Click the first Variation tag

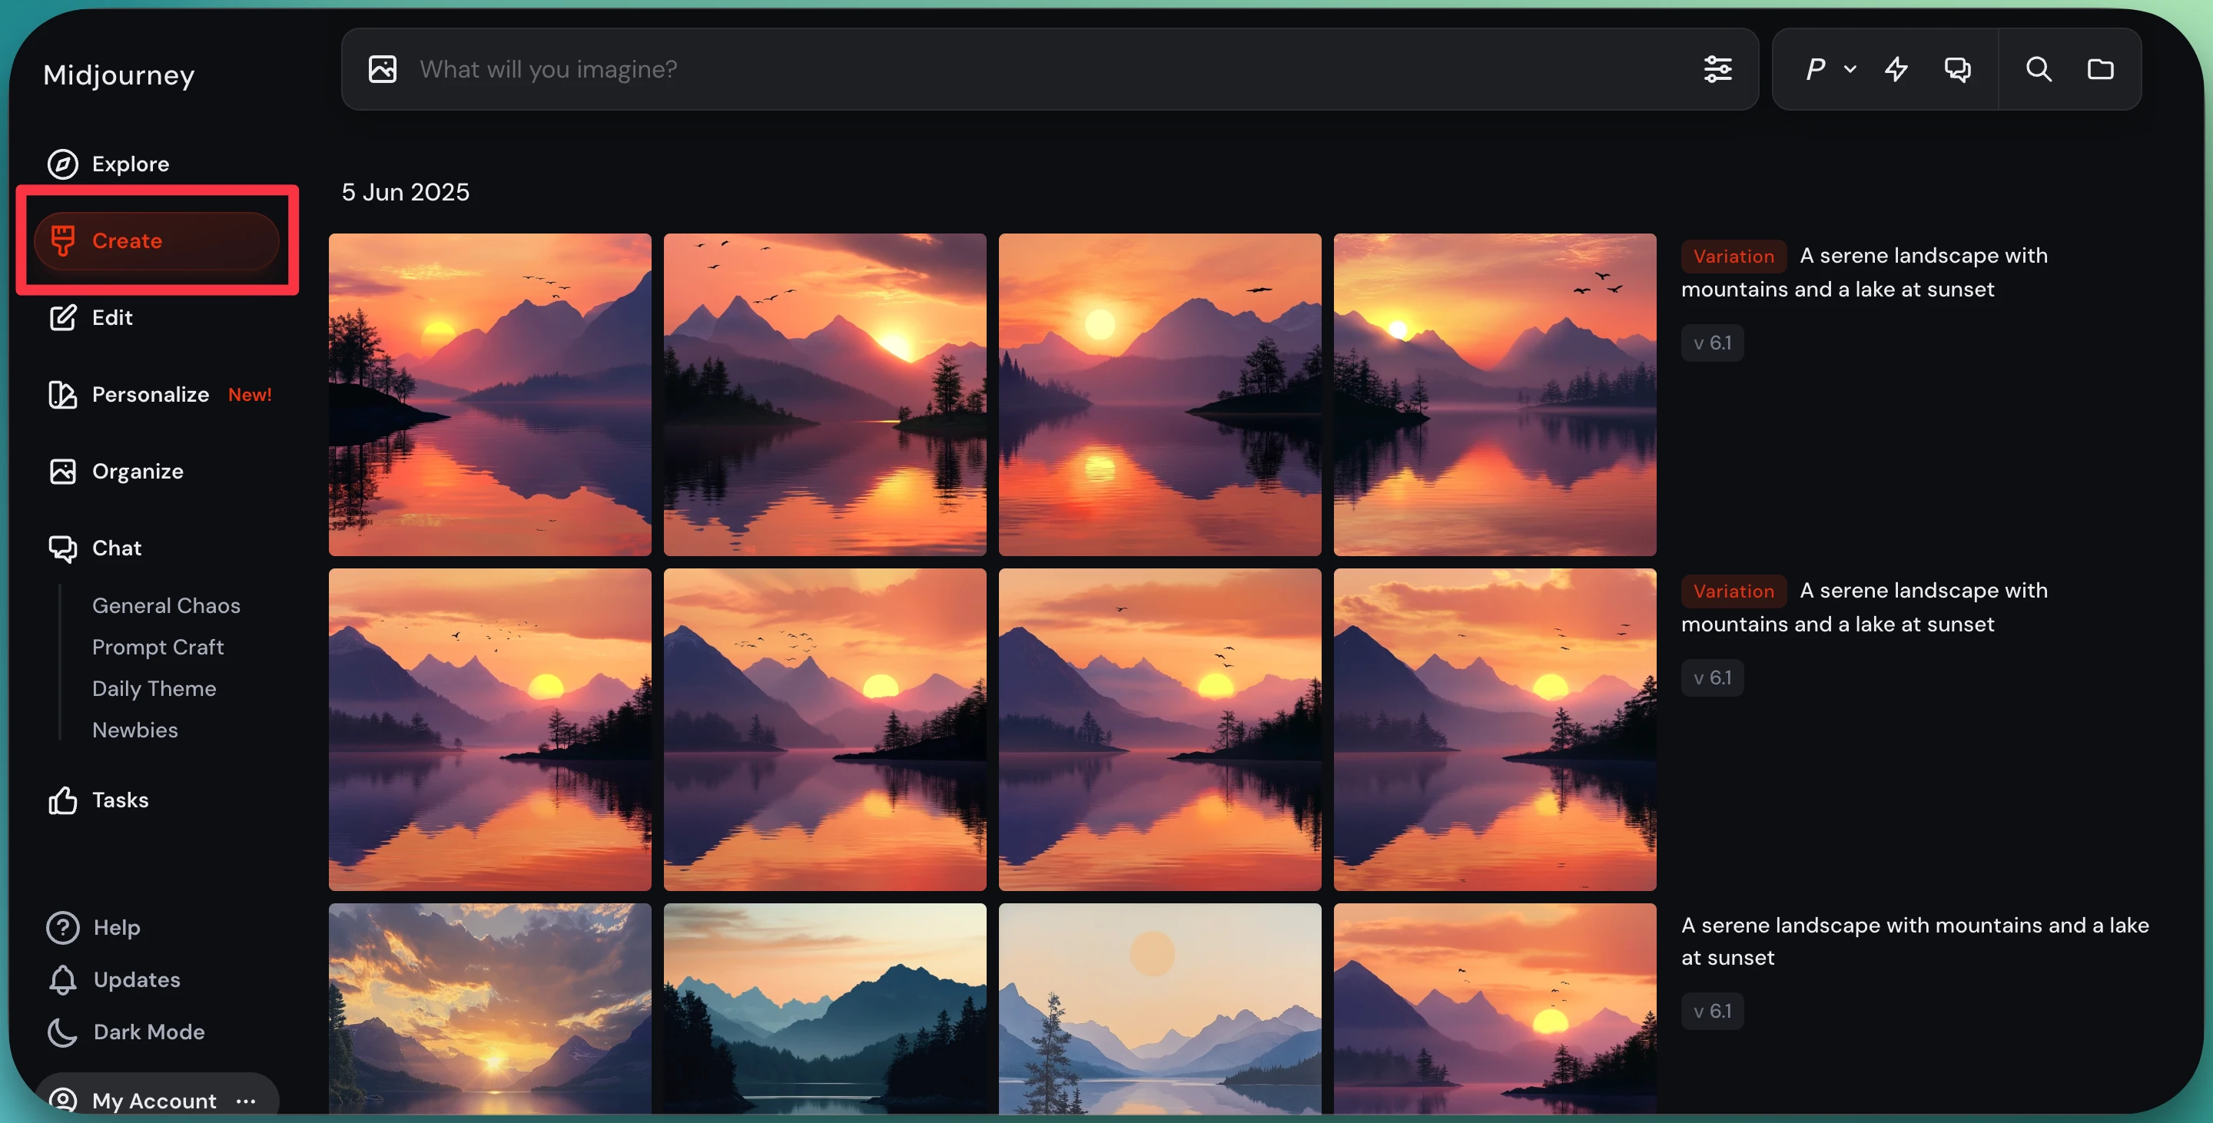point(1733,256)
